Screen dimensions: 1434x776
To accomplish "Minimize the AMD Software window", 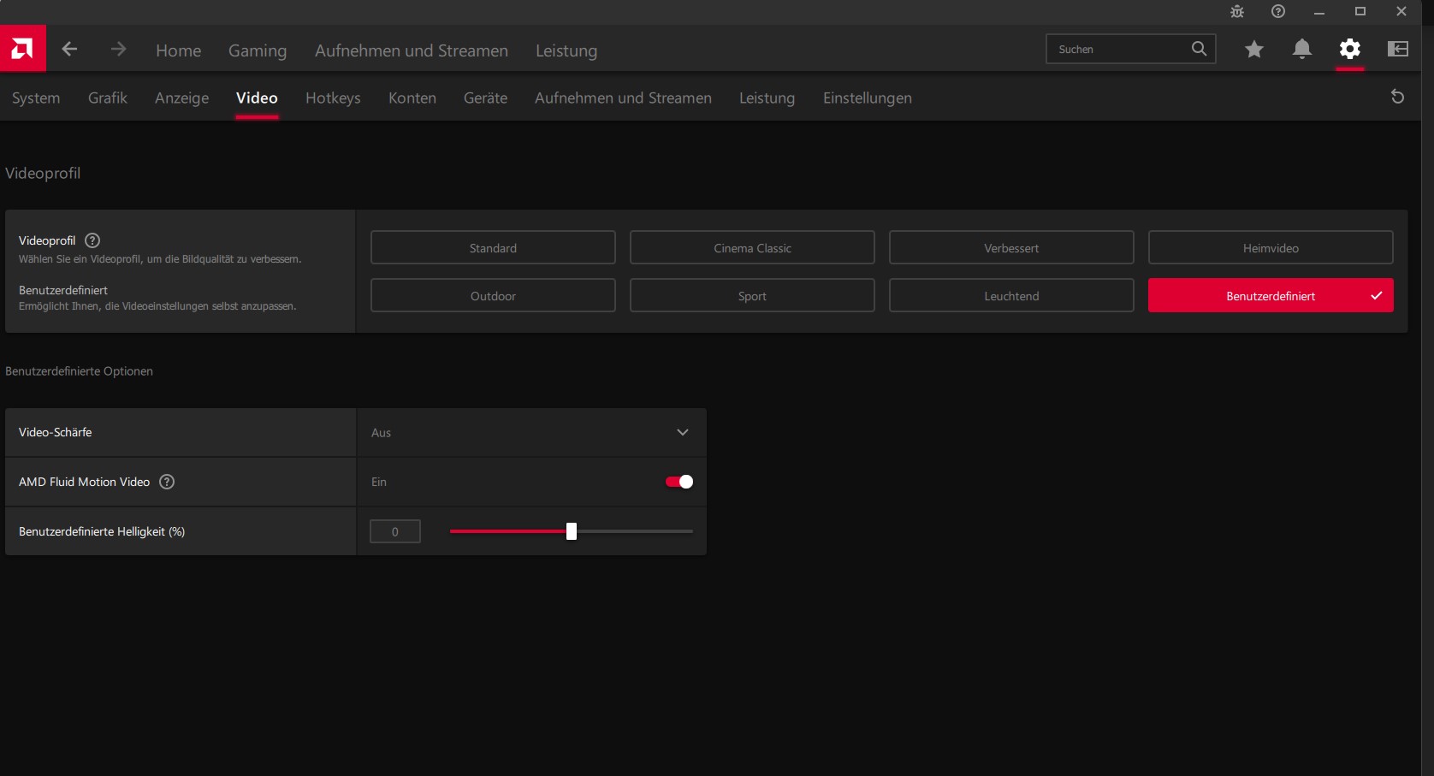I will (1319, 12).
